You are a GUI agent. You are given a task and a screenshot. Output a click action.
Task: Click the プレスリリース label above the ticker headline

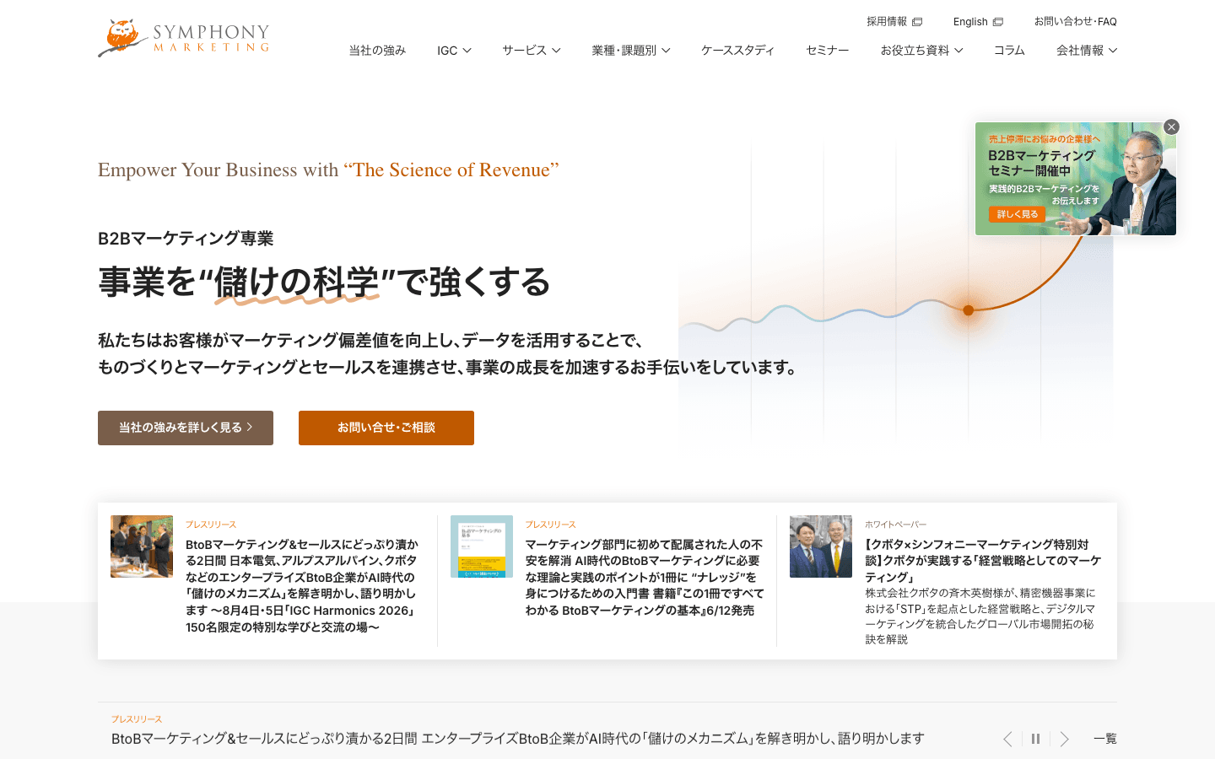(137, 719)
